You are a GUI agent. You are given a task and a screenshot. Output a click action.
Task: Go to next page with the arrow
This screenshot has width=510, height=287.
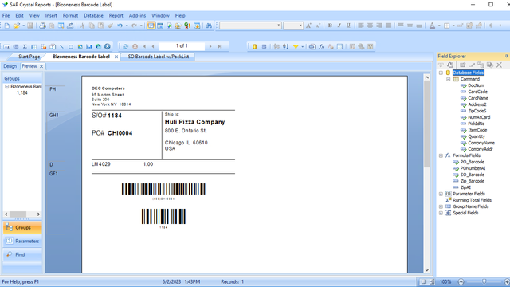pyautogui.click(x=210, y=46)
